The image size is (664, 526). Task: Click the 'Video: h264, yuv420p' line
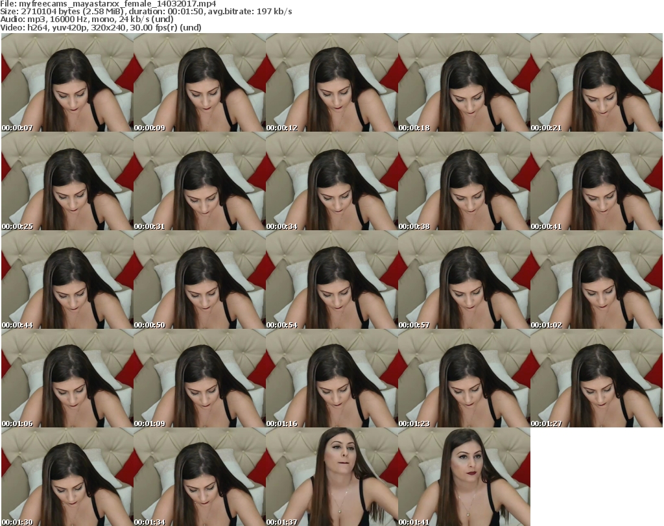click(x=101, y=27)
